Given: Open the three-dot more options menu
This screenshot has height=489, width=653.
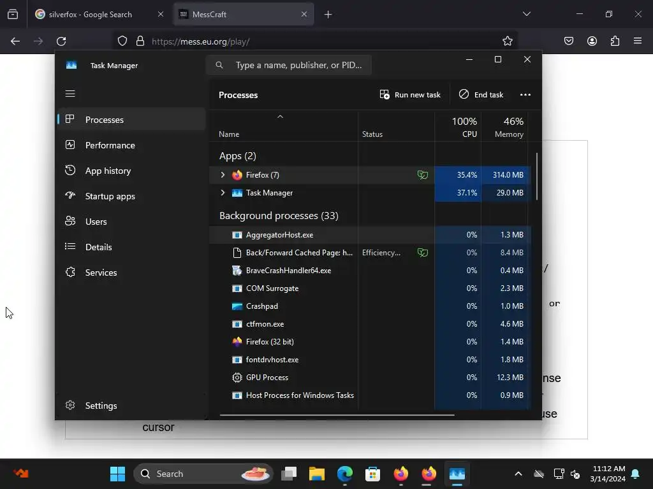Looking at the screenshot, I should point(525,95).
